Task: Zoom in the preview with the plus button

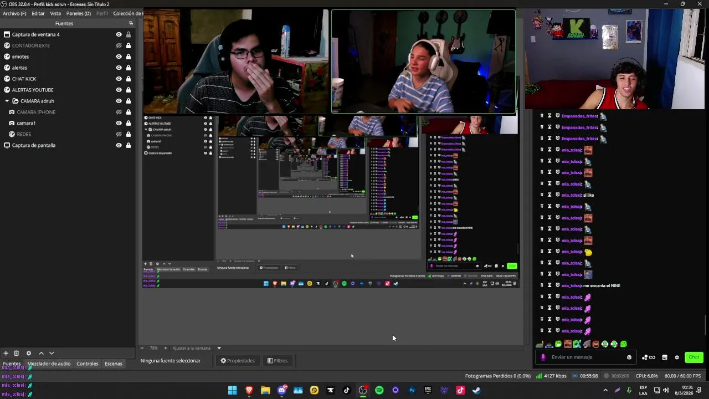Action: point(165,348)
